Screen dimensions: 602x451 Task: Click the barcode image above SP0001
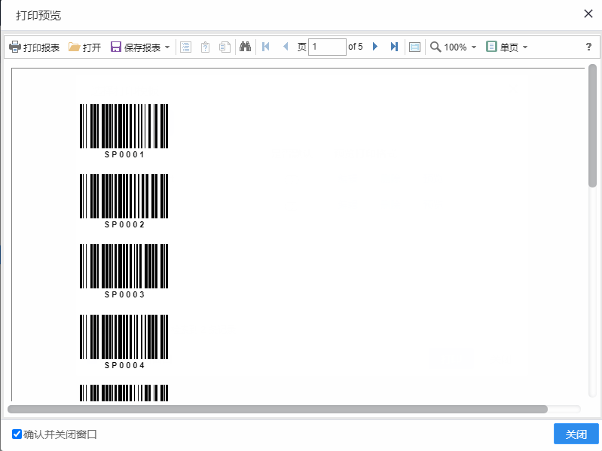coord(124,126)
